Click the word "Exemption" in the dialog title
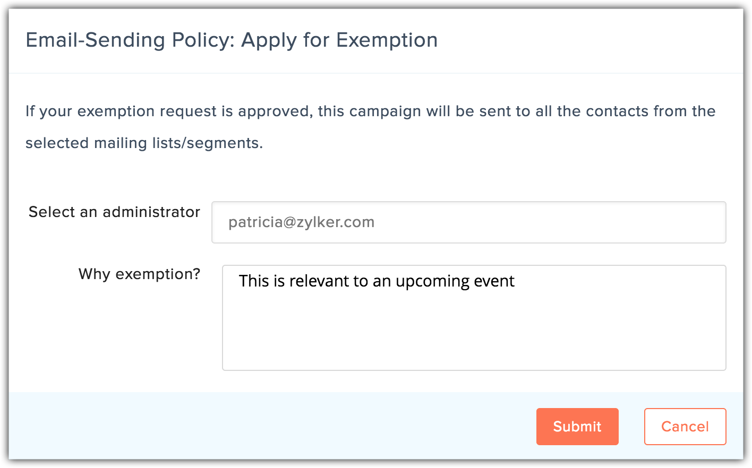Viewport: 752px width, 468px height. pos(387,40)
